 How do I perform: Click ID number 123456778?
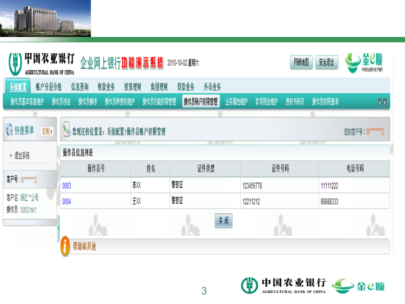(252, 186)
